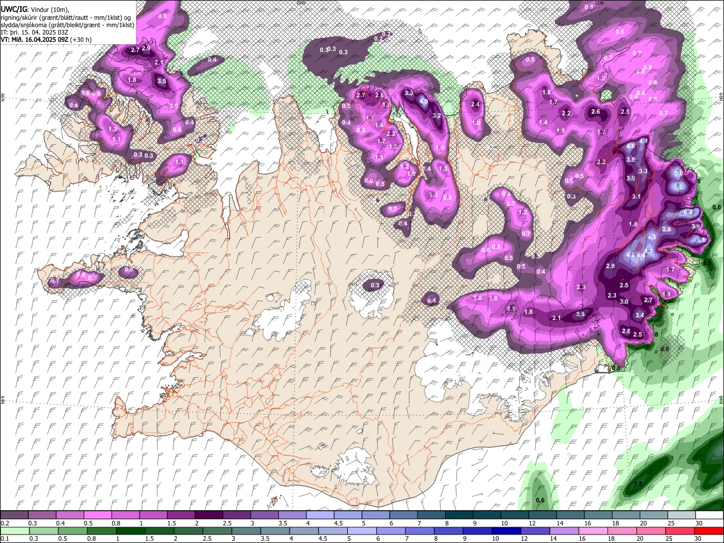724x543 pixels.
Task: Click the rigning/skúrir legend description line
Action: pyautogui.click(x=66, y=16)
